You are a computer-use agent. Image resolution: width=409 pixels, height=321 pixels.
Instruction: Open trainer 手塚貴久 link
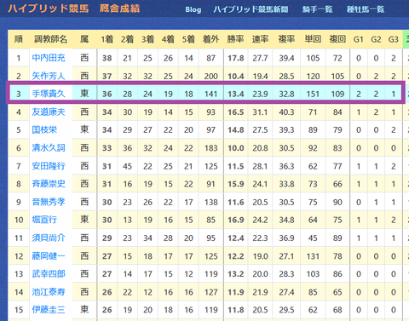tap(49, 94)
